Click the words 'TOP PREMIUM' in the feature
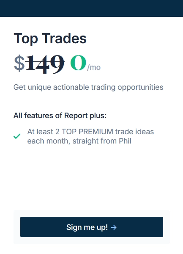This screenshot has height=254, width=183. coord(87,132)
